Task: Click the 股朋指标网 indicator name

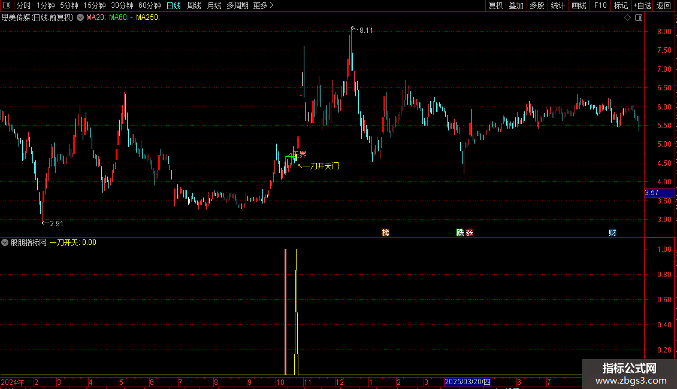Action: (29, 243)
